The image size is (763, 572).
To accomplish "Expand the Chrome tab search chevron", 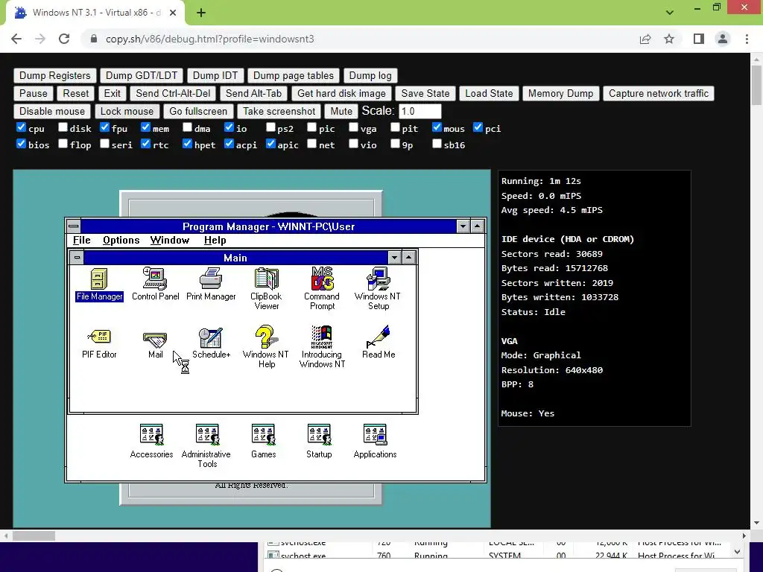I will point(670,13).
